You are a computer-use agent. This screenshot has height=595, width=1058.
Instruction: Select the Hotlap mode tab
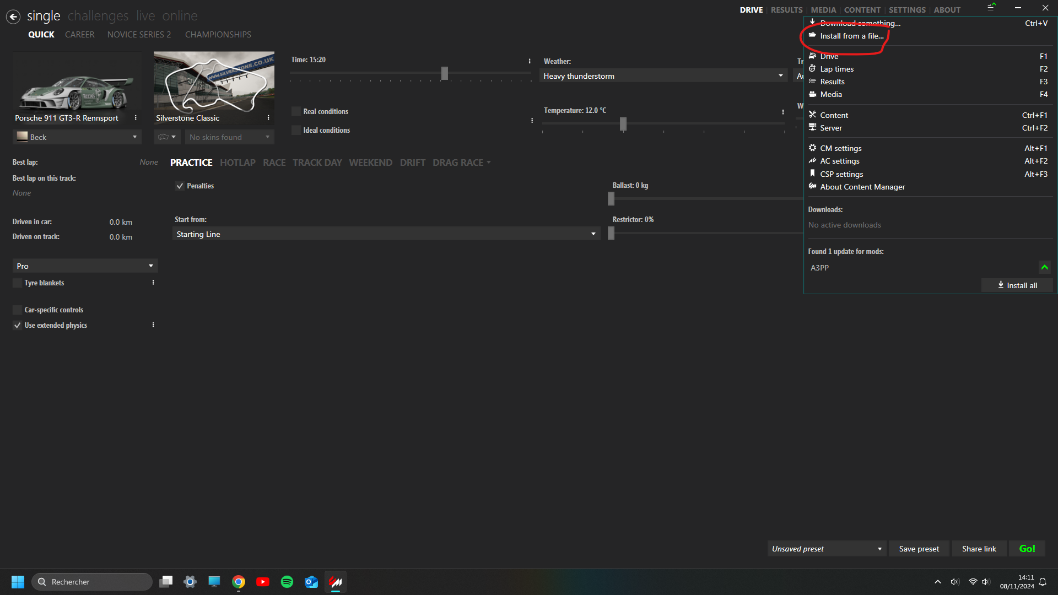(237, 163)
